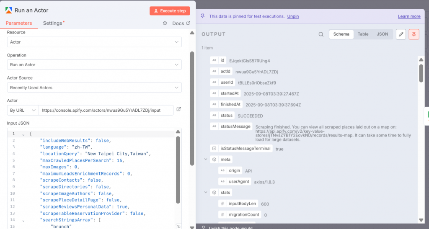Click the finishedAt field label
The height and width of the screenshot is (229, 429).
coord(230,104)
